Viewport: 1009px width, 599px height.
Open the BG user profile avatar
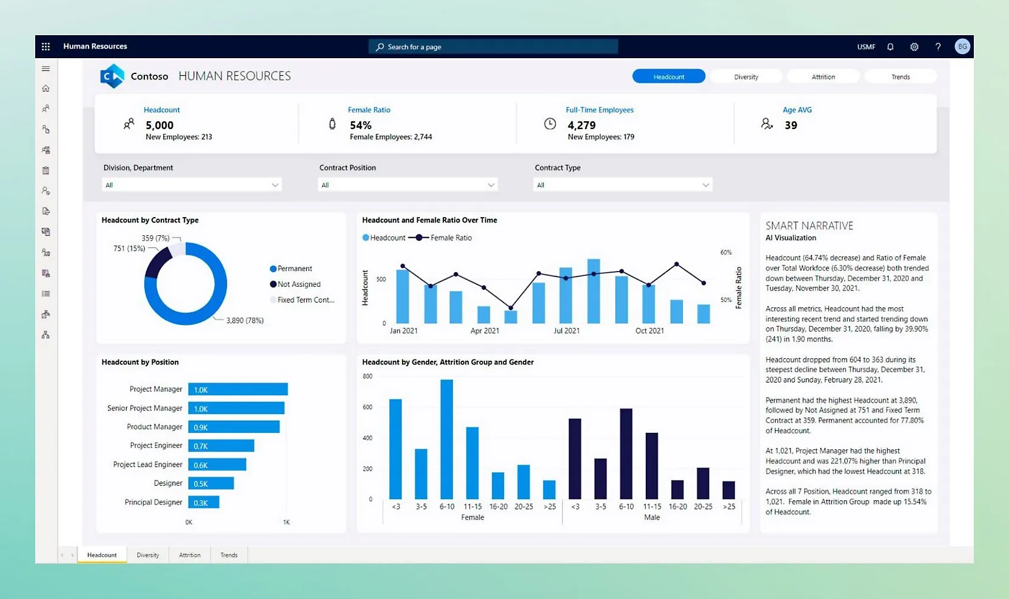(x=962, y=47)
